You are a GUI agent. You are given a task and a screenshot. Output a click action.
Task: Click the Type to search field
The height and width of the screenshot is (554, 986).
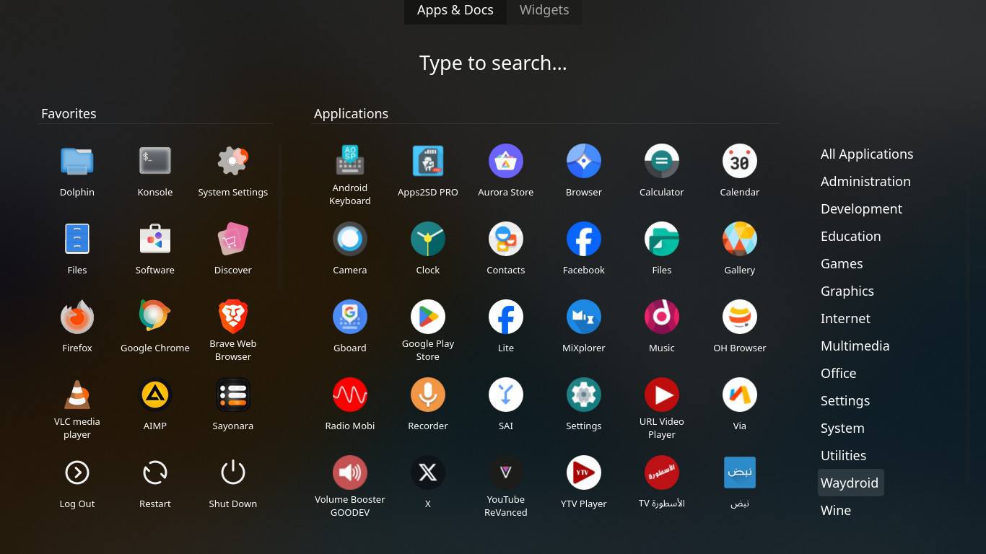pyautogui.click(x=493, y=63)
